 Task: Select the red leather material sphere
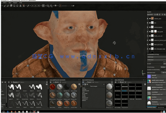53,87
